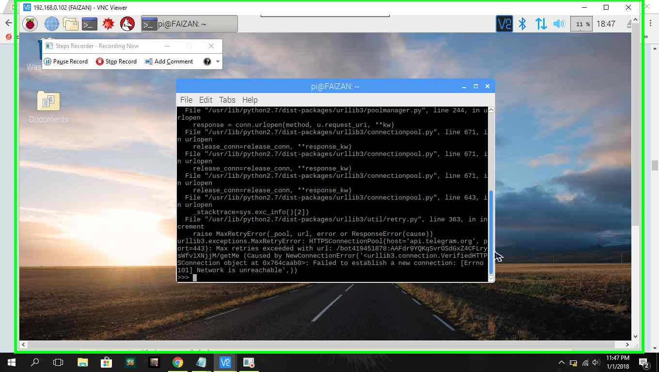Mute the volume in the panel
Image resolution: width=659 pixels, height=372 pixels.
tap(558, 23)
